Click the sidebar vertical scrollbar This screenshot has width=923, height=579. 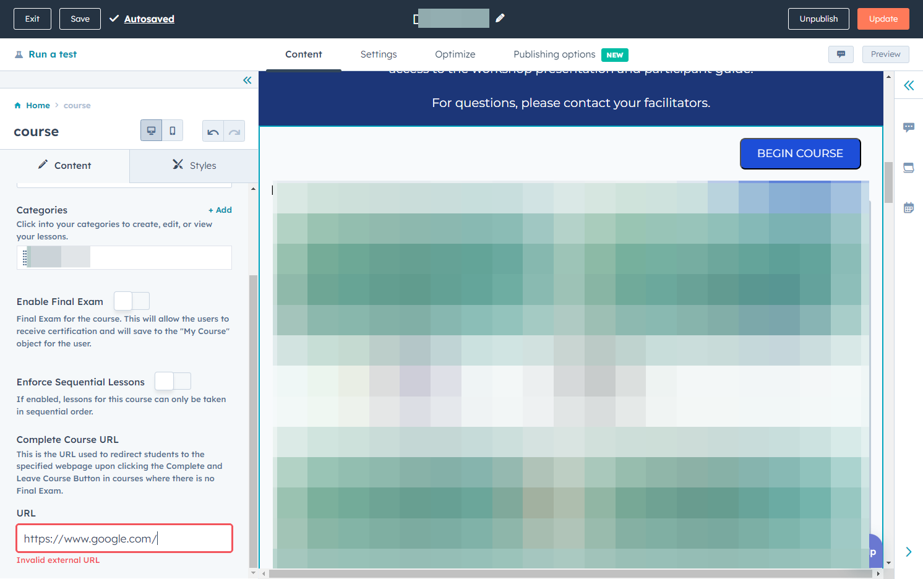(252, 421)
